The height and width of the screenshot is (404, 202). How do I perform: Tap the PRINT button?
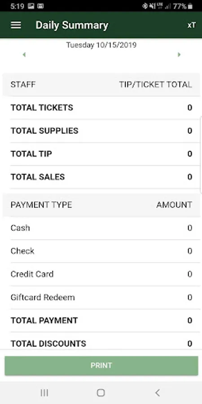(101, 365)
